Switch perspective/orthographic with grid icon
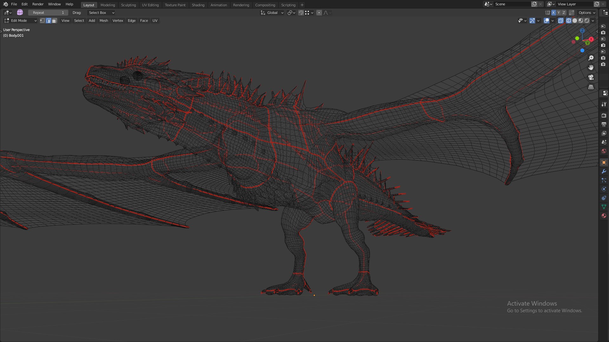Screen dimensions: 609x342 coord(591,87)
